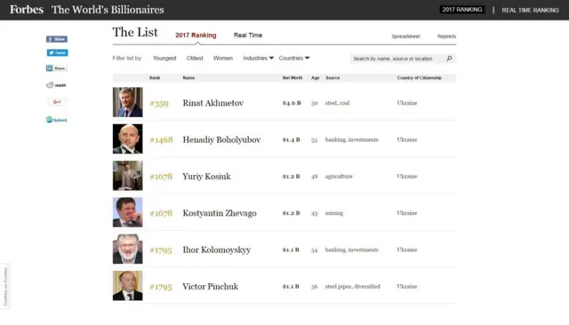Click the Twitter Tweet button
Screen dimensions: 569x325
[57, 53]
